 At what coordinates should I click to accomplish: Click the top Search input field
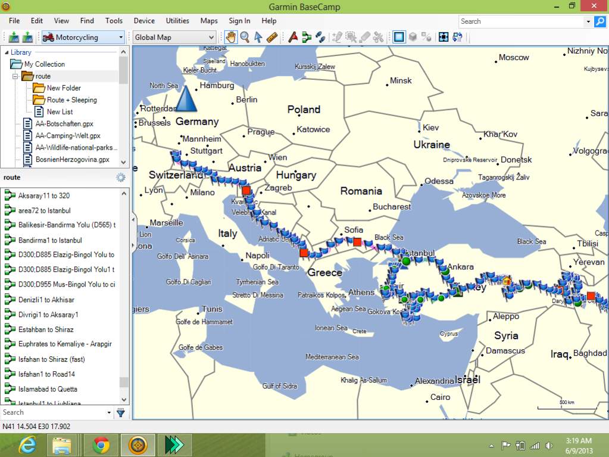(x=521, y=21)
